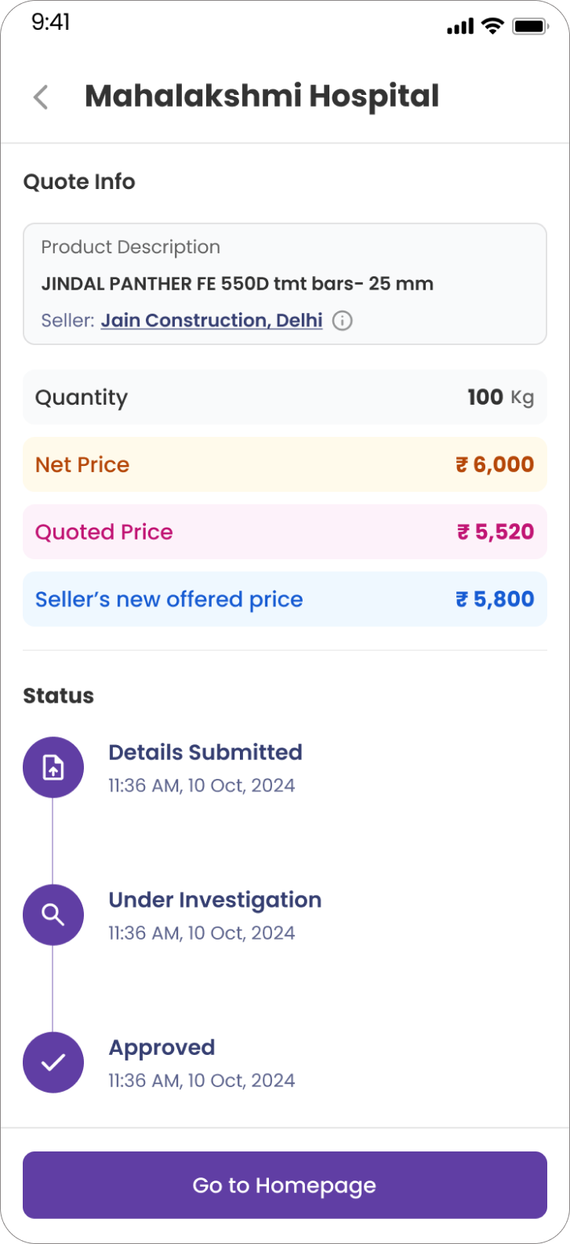Tap the Wi-Fi status bar icon

492,26
